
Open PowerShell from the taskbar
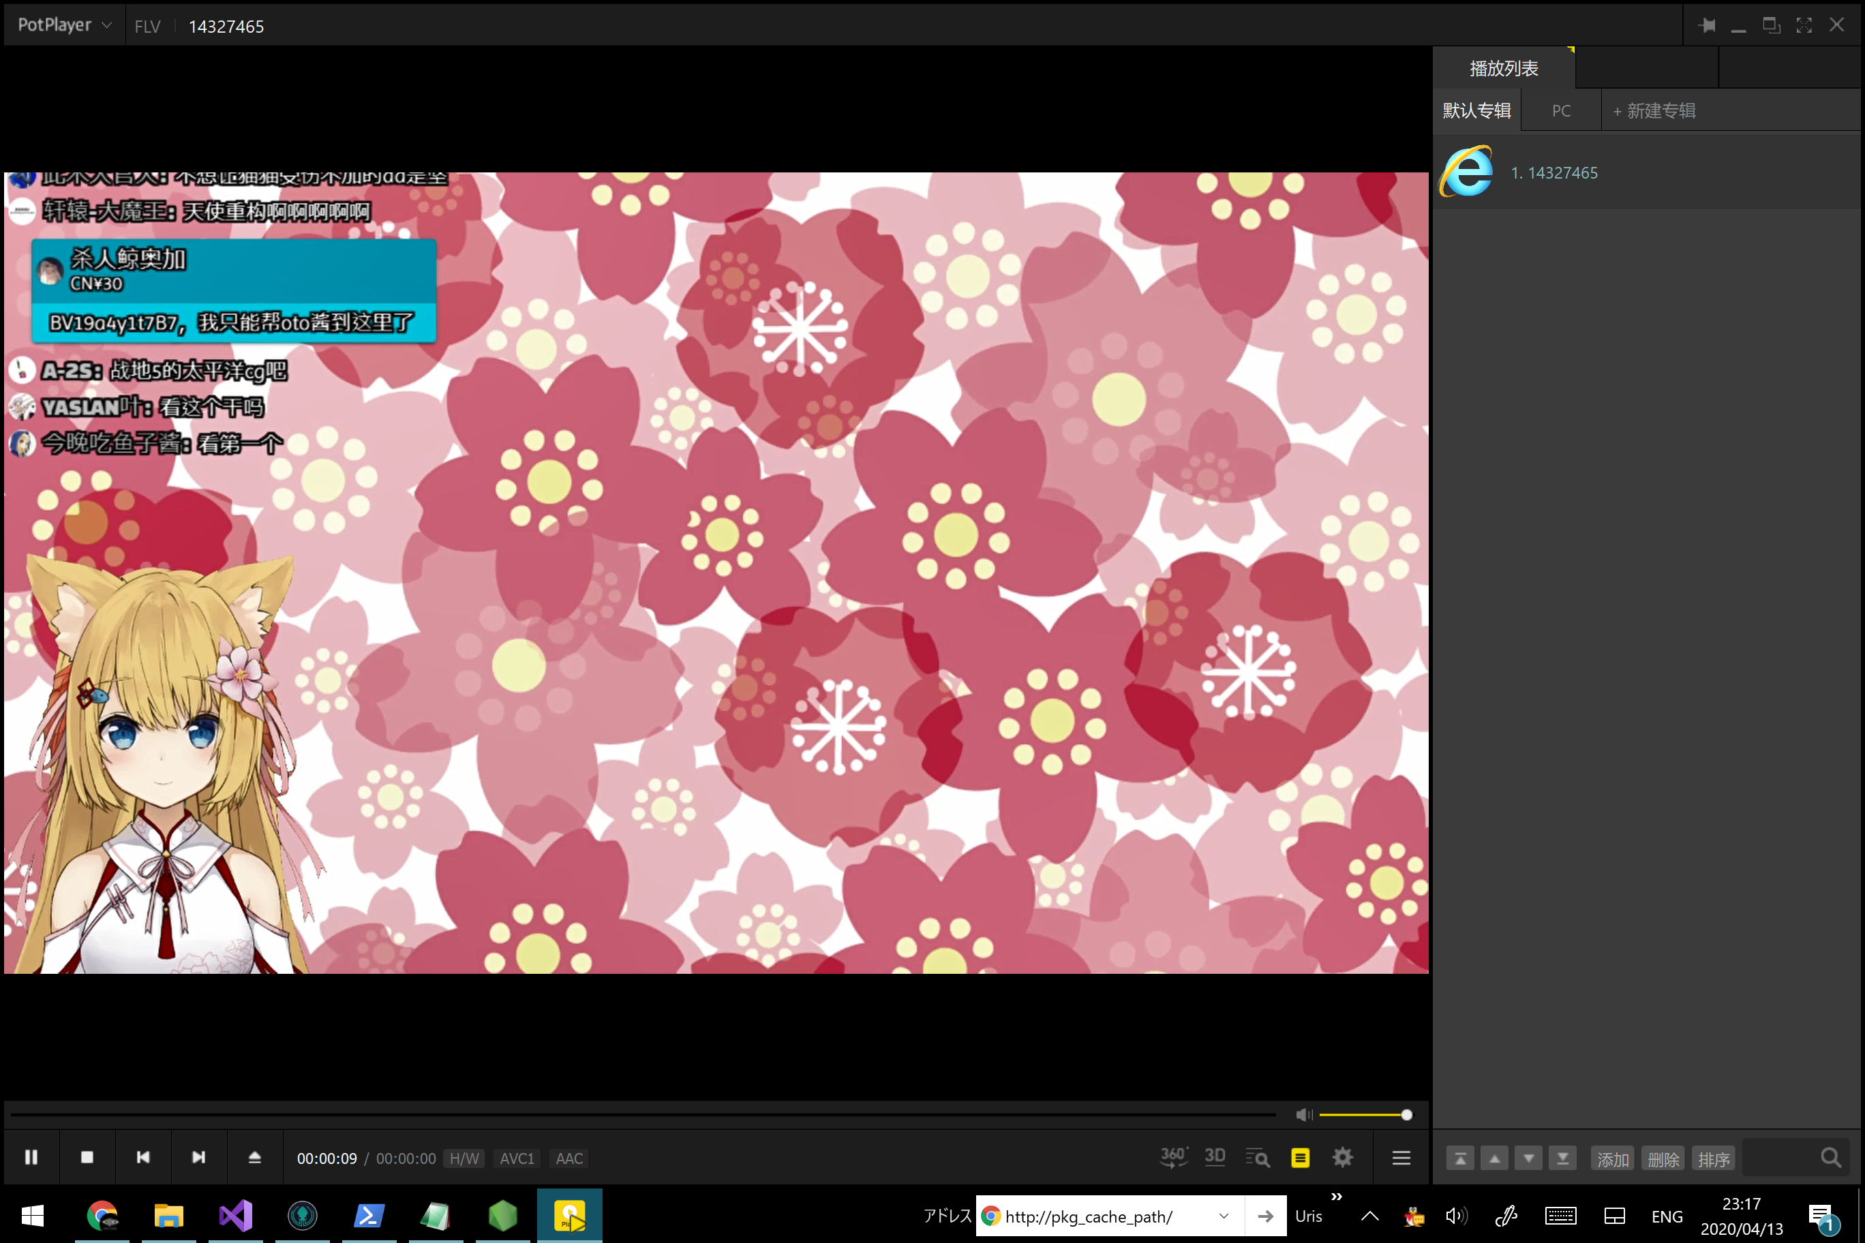point(369,1214)
